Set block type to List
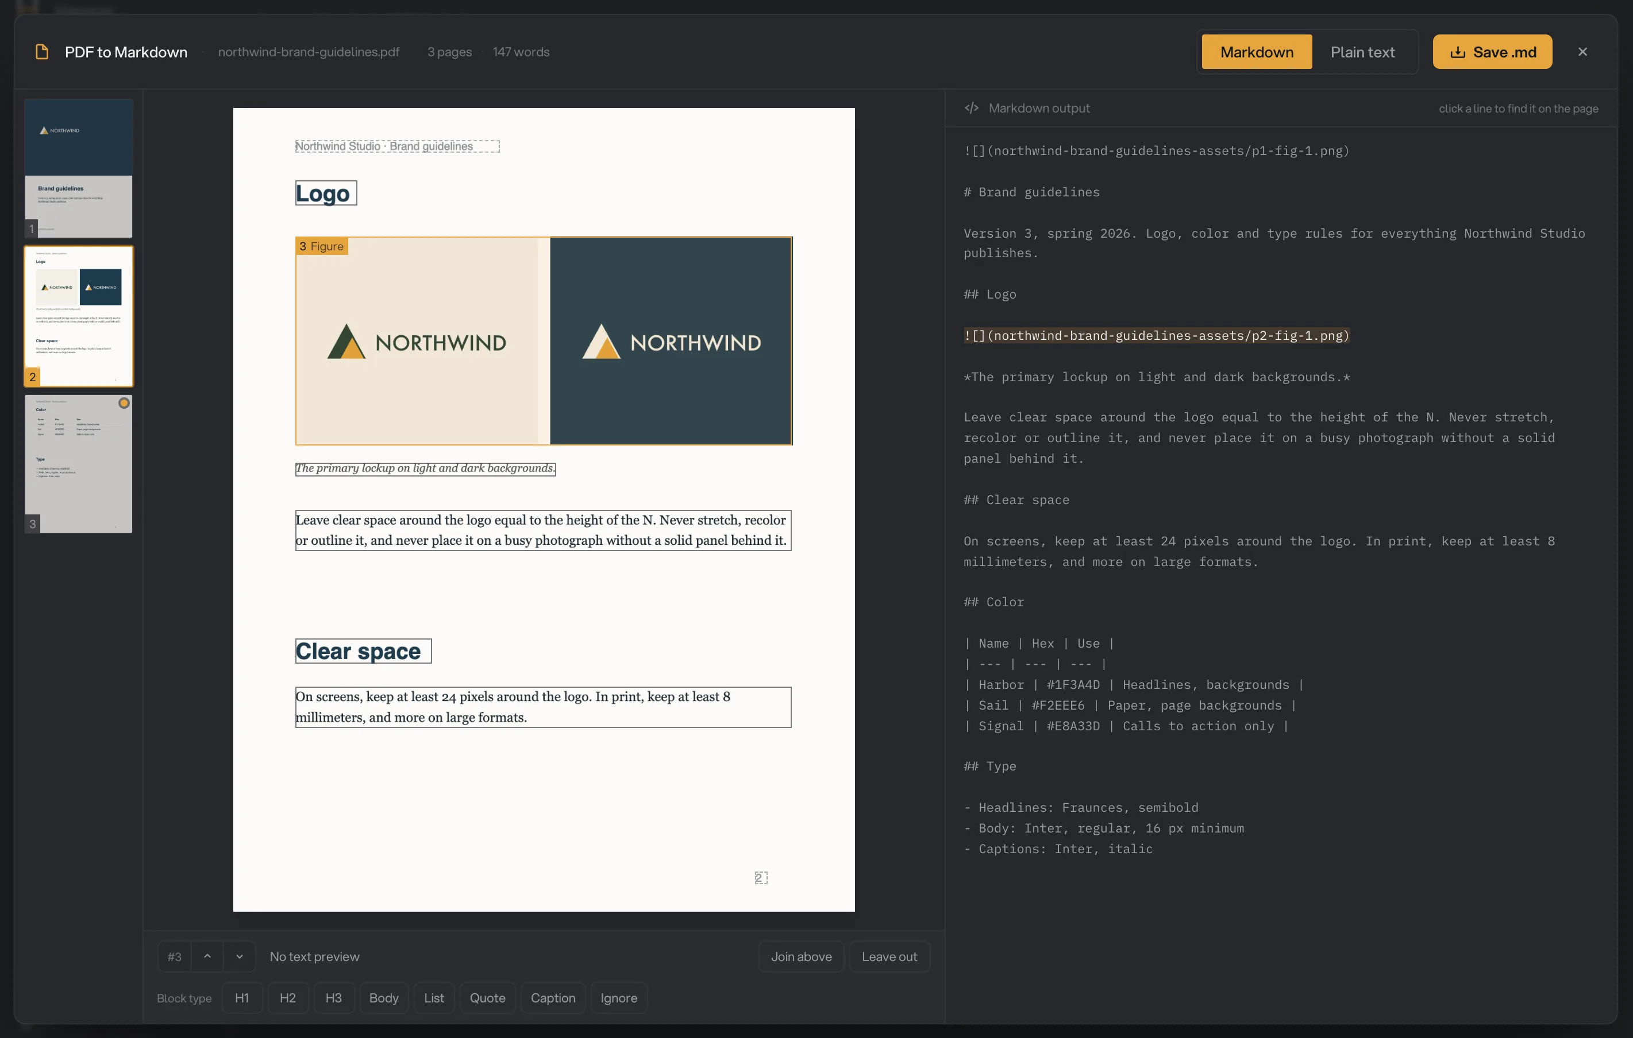The width and height of the screenshot is (1633, 1038). coord(434,997)
